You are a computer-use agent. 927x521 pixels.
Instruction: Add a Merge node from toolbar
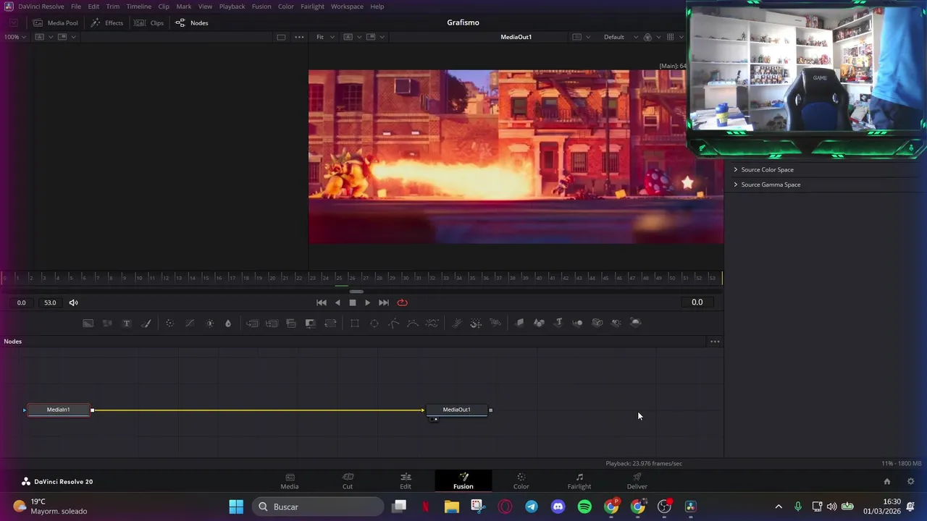(252, 323)
